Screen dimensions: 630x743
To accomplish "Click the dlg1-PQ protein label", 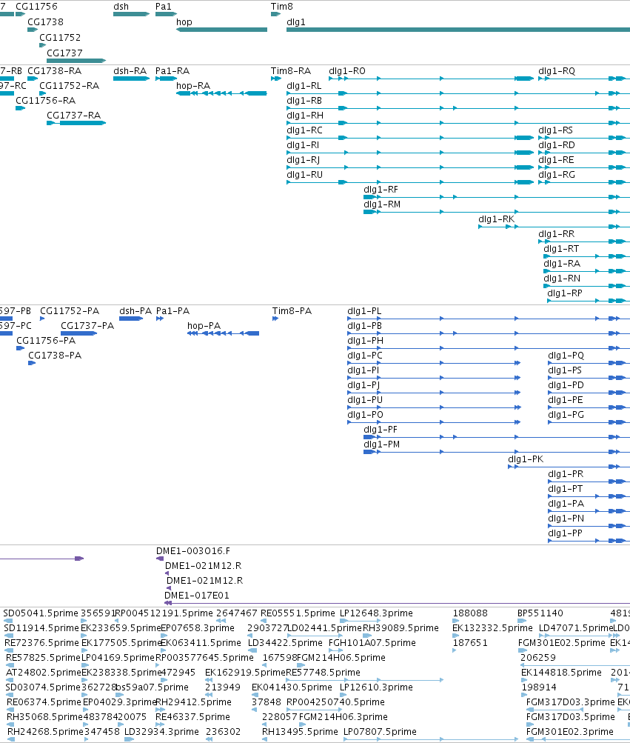I will click(x=566, y=355).
